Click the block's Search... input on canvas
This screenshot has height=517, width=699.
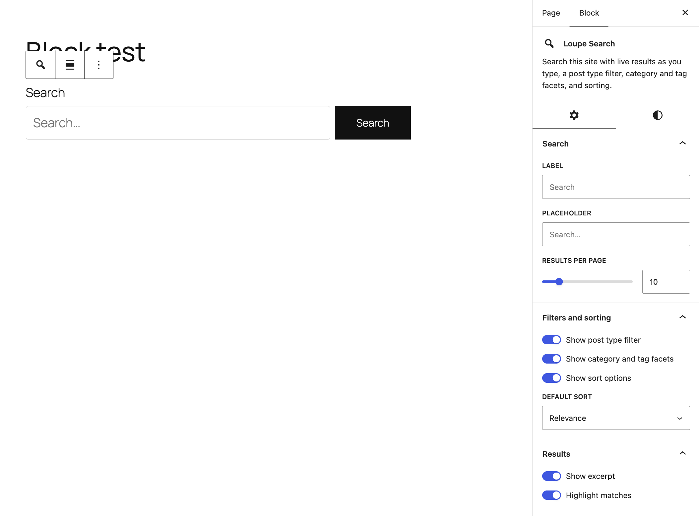coord(178,123)
